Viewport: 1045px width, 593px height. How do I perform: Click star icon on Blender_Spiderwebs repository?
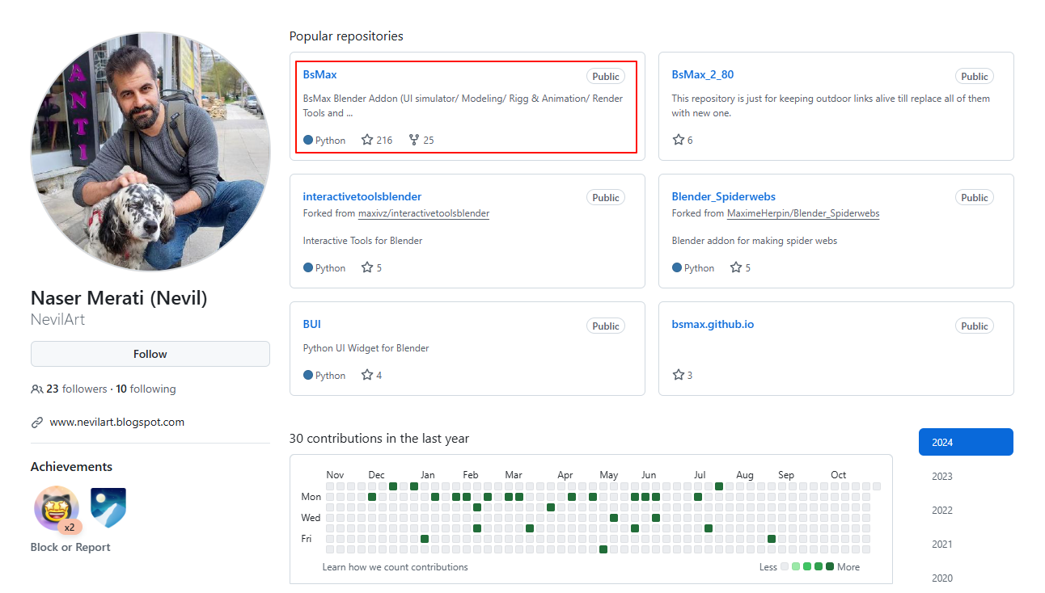pyautogui.click(x=736, y=267)
